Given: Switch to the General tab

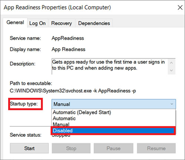Looking at the screenshot, I should click(15, 23).
